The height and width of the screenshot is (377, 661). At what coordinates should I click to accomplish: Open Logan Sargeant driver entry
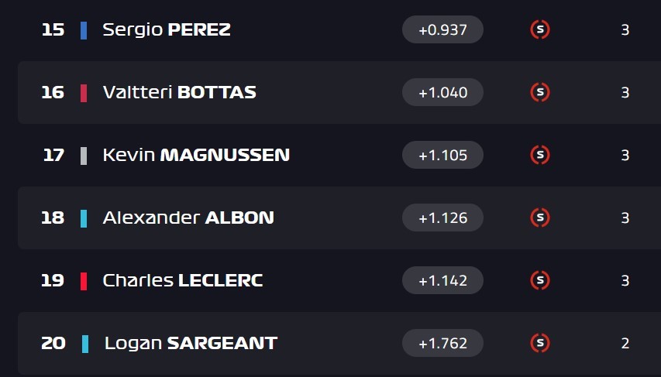click(191, 343)
